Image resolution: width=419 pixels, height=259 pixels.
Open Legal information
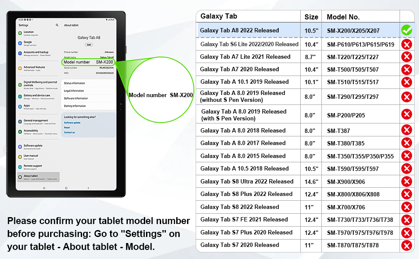[x=89, y=91]
